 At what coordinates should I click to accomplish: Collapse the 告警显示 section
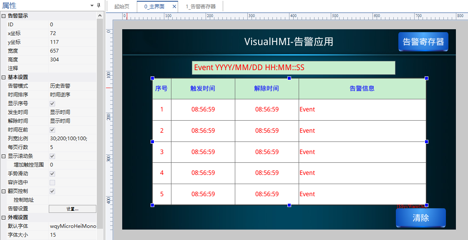coord(4,16)
